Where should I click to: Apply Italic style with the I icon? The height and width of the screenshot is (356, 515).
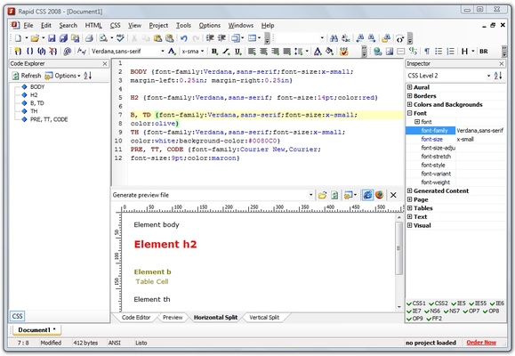[x=226, y=52]
